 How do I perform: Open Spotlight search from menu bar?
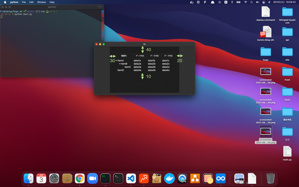(x=251, y=2)
